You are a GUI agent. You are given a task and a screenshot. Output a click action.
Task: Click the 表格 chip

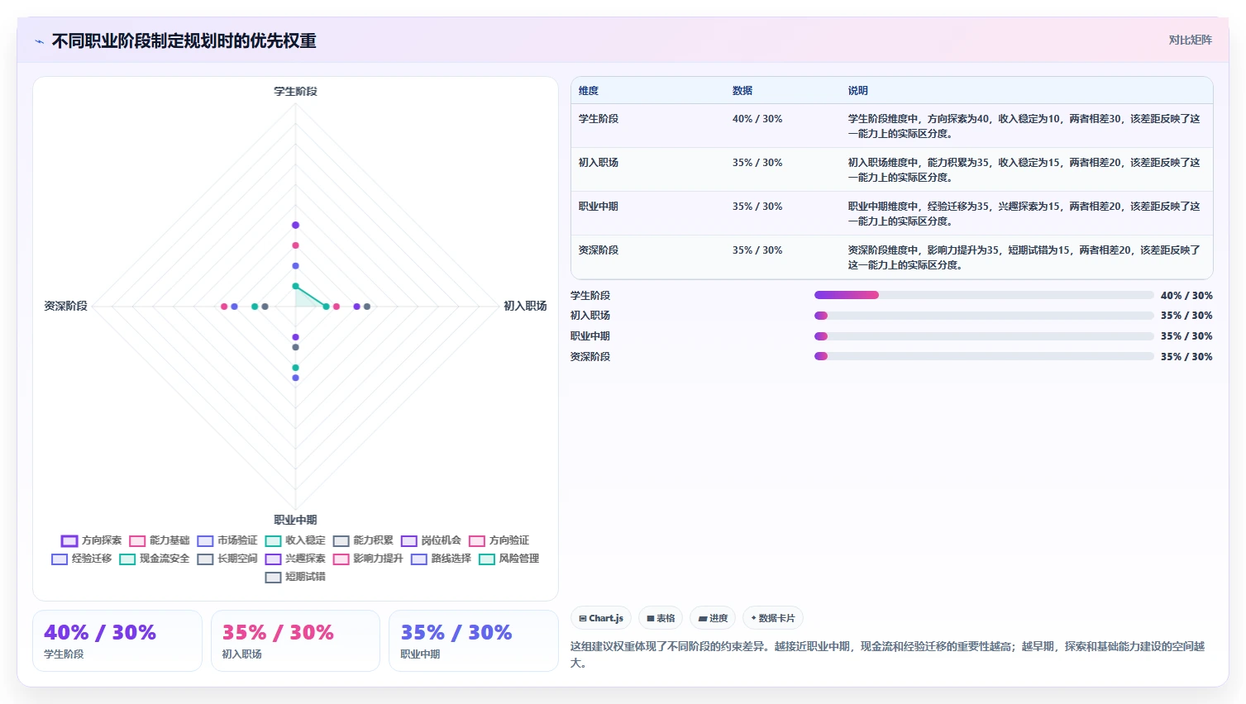tap(661, 618)
